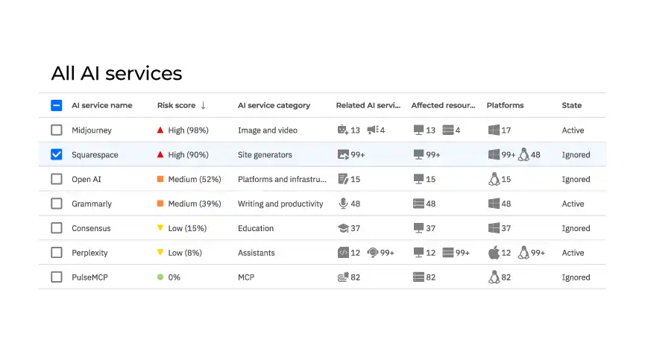Screen dimensions: 645x343
Task: Click the Site generators category cell
Action: pyautogui.click(x=265, y=155)
